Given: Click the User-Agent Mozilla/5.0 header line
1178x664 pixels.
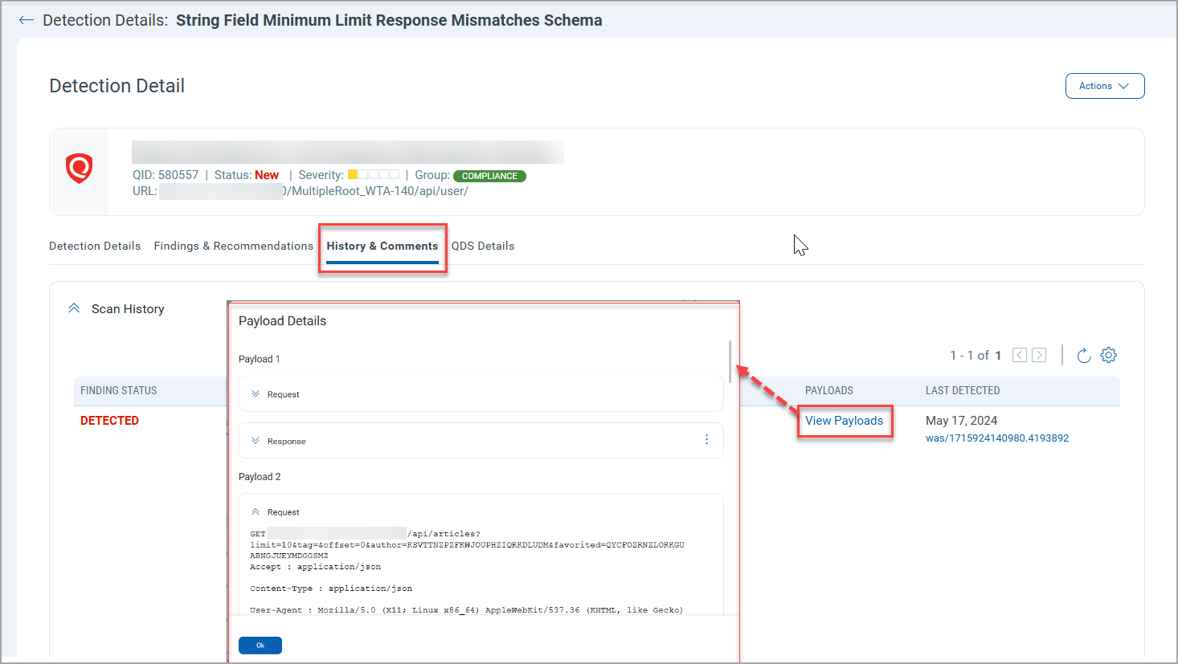Looking at the screenshot, I should pos(466,610).
